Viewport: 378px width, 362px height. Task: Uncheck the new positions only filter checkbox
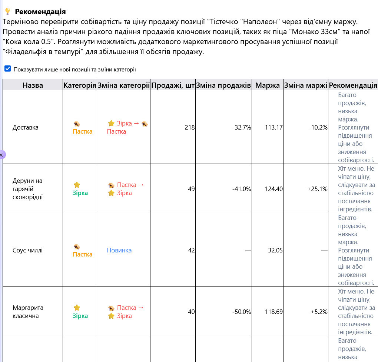click(x=8, y=68)
